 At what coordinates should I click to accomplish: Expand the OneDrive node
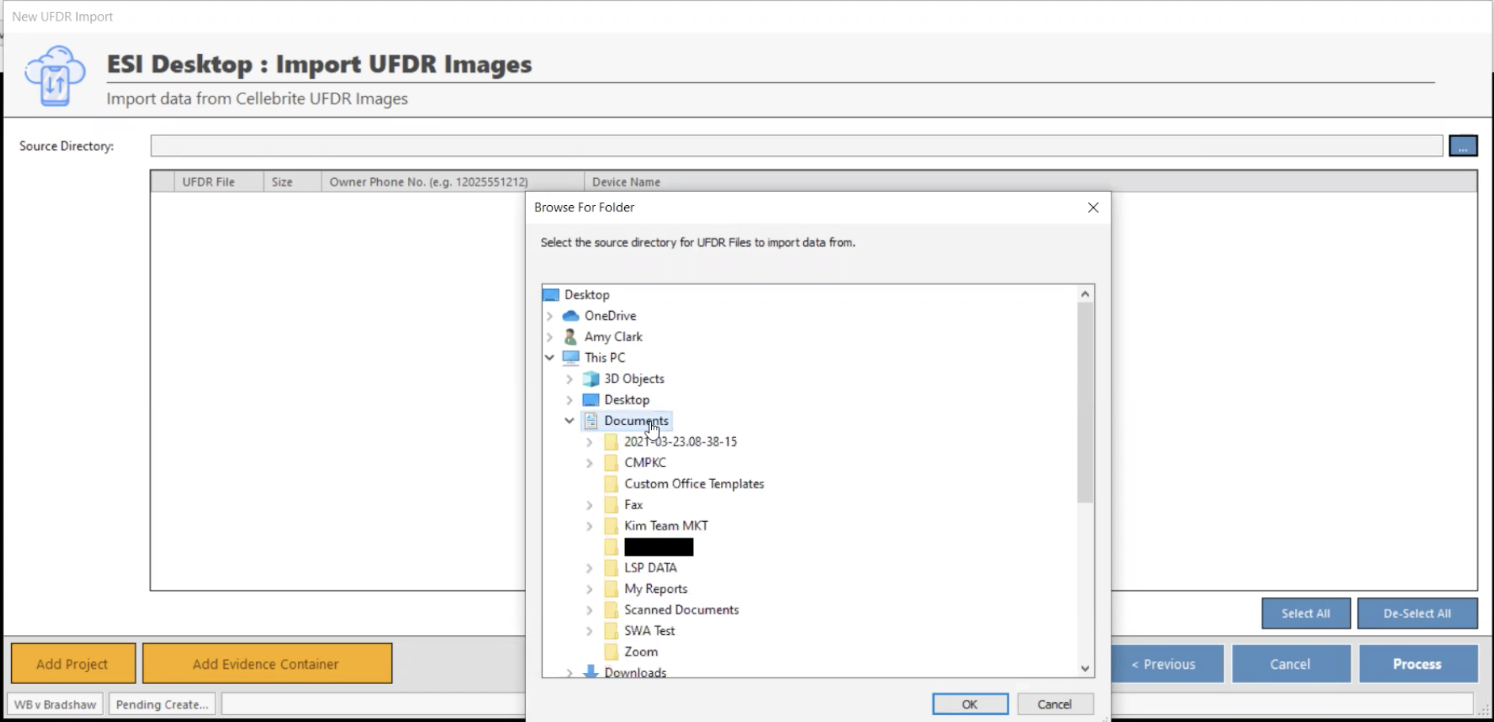pos(550,316)
